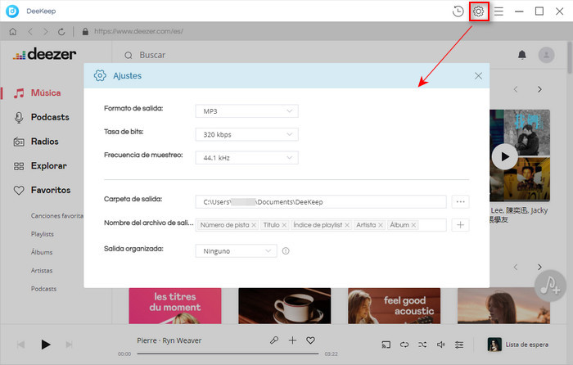Toggle repeat mode in the player
The width and height of the screenshot is (573, 365).
tap(404, 345)
